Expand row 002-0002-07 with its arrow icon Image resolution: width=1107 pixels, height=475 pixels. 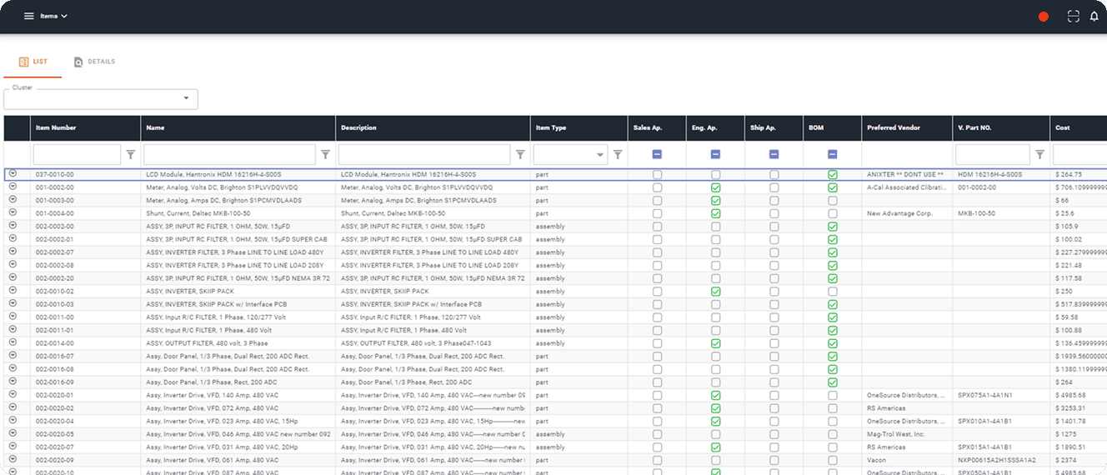point(13,252)
